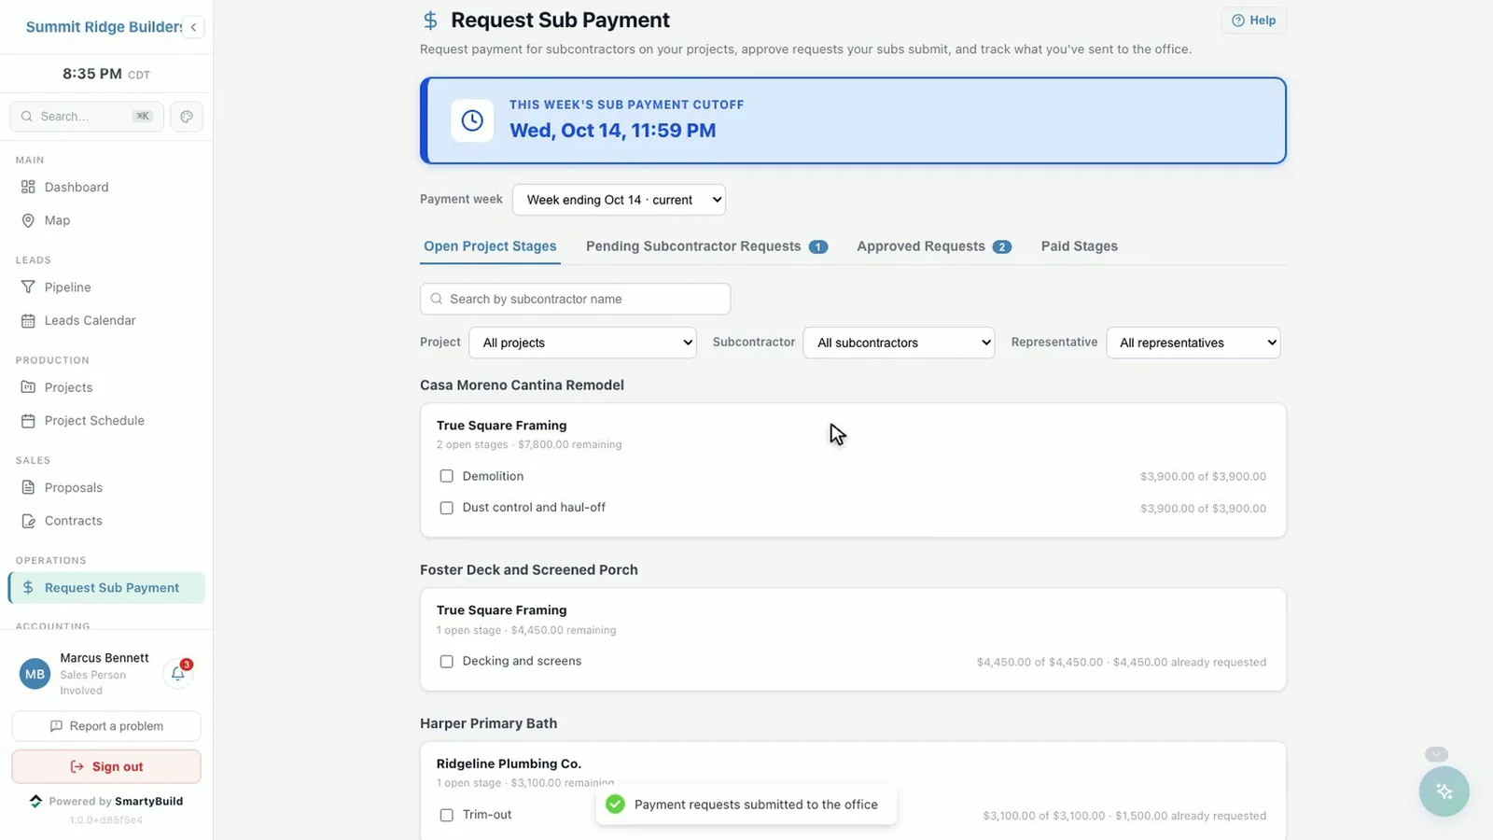Image resolution: width=1493 pixels, height=840 pixels.
Task: Tick the Decking and screens checkbox
Action: [446, 662]
